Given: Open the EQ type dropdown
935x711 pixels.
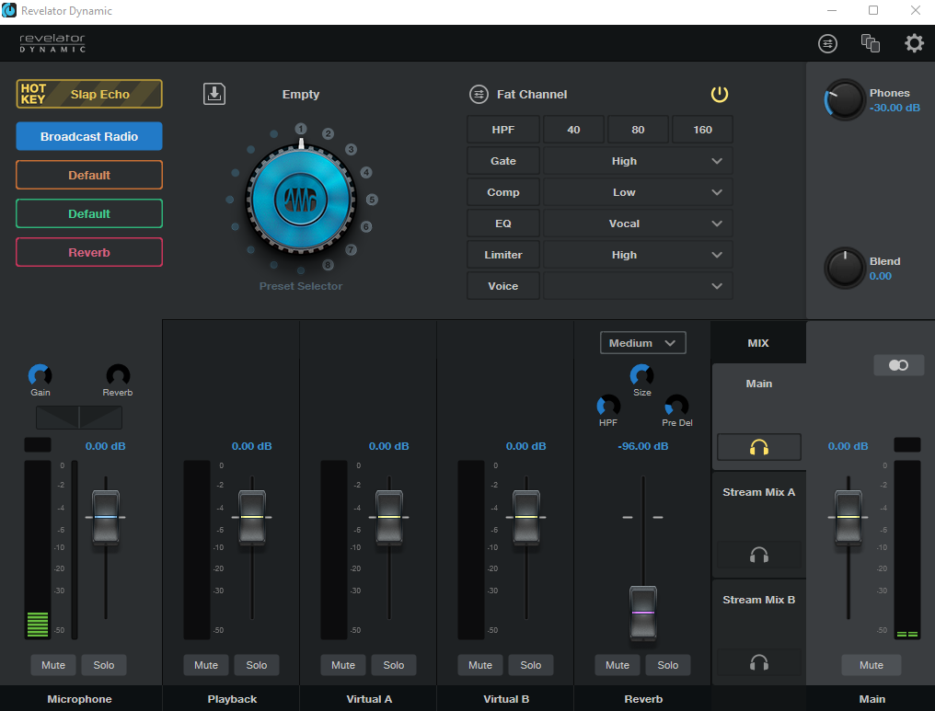Looking at the screenshot, I should (638, 224).
